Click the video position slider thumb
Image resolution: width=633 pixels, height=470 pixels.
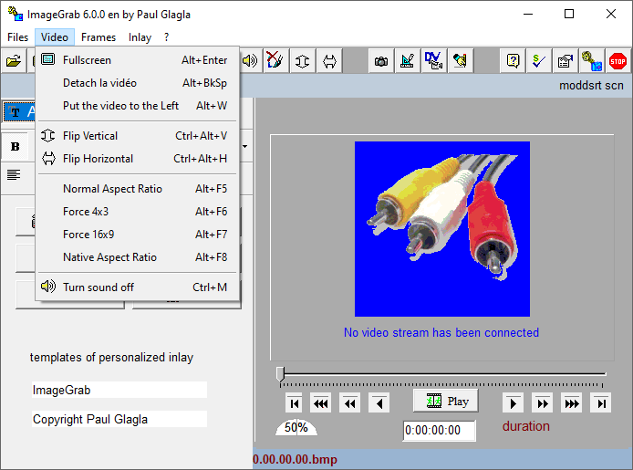coord(281,374)
